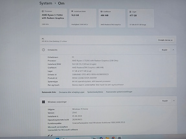Click the Processor chip icon in top card
The width and height of the screenshot is (186, 139).
coord(43,11)
